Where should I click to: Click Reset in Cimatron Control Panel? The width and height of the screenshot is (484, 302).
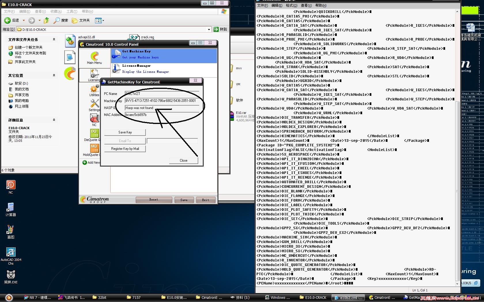point(154,200)
